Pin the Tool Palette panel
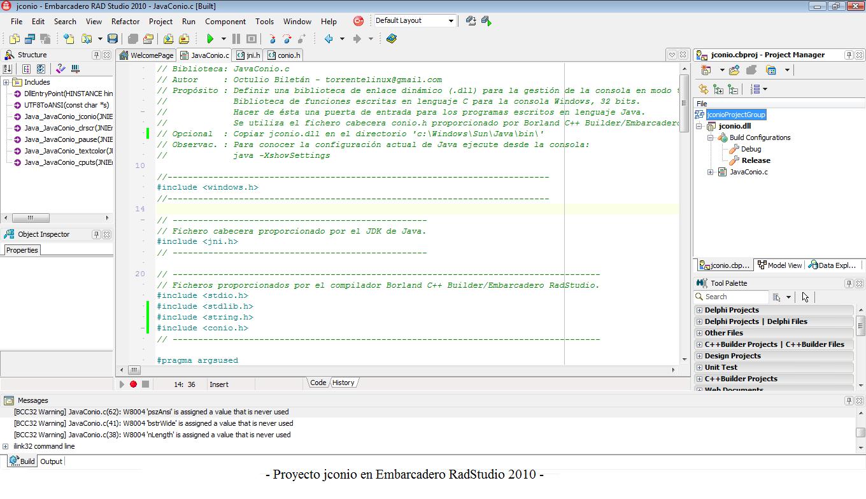This screenshot has width=866, height=499. pos(849,283)
